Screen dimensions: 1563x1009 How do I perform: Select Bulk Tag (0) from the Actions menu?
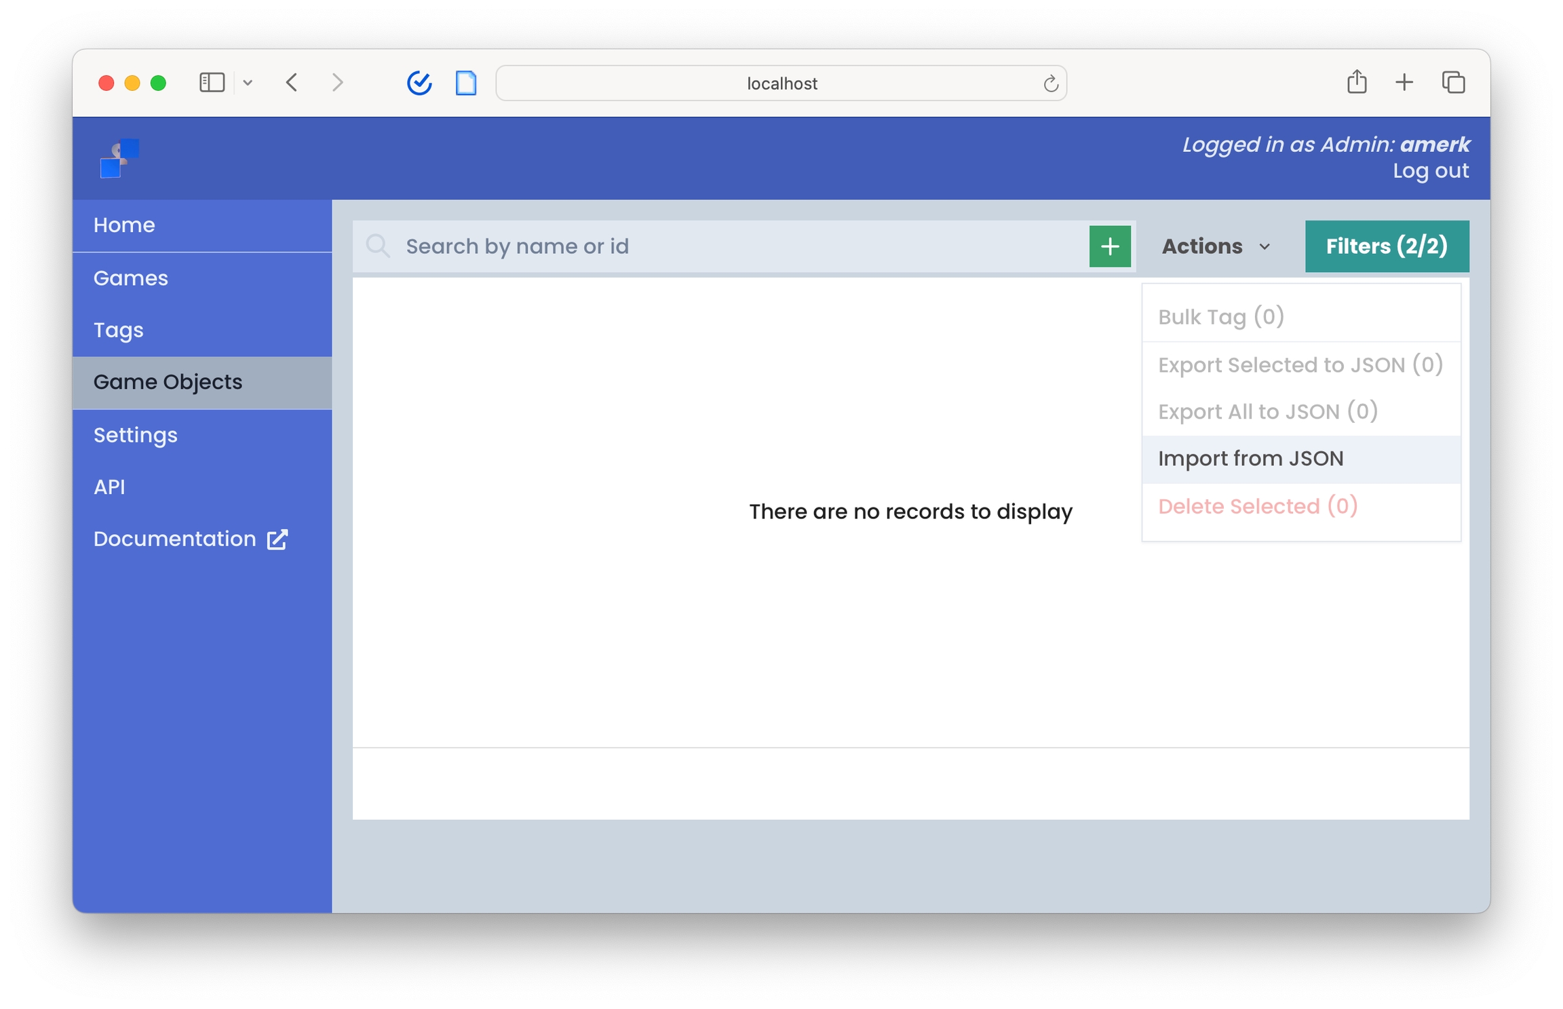[x=1300, y=317]
